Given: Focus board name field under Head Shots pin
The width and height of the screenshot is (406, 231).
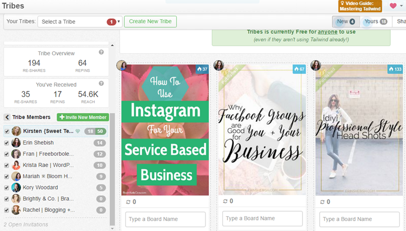Looking at the screenshot, I should (x=359, y=219).
